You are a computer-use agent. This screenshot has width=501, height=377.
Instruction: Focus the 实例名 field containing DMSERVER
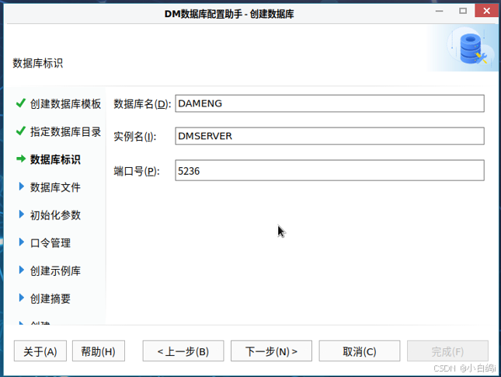coord(330,136)
